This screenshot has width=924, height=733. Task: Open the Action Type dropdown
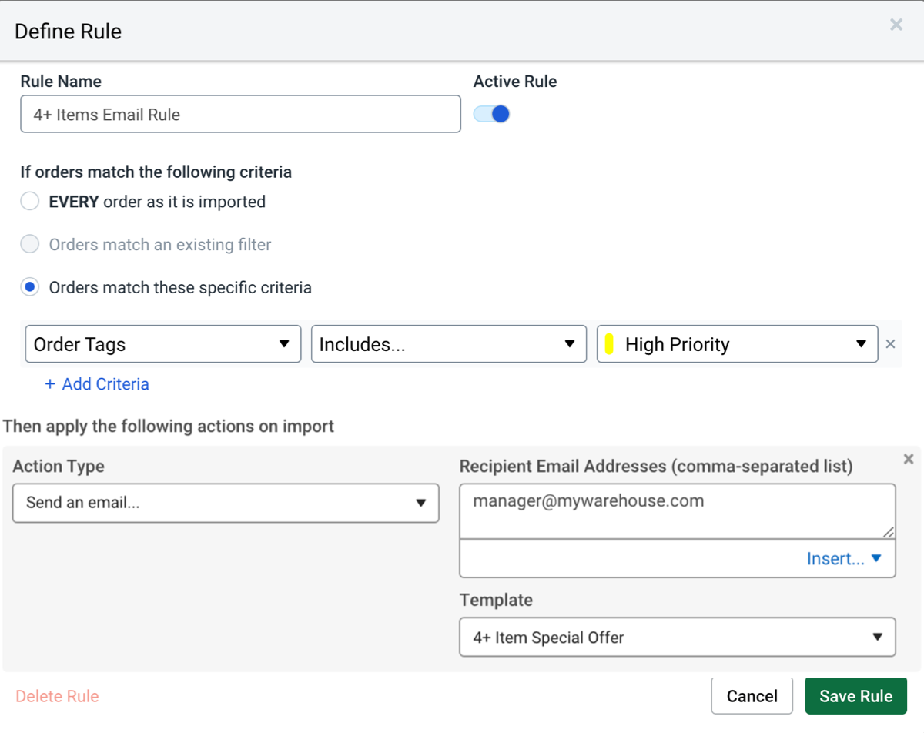pyautogui.click(x=226, y=503)
